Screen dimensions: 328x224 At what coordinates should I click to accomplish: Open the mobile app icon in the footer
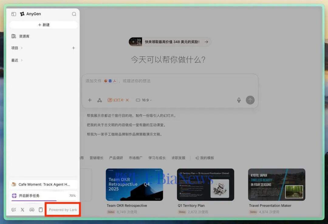point(40,210)
